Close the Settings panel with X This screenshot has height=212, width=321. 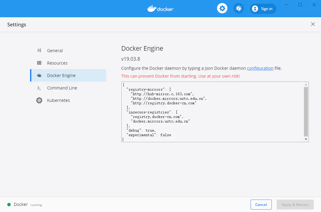(x=313, y=24)
